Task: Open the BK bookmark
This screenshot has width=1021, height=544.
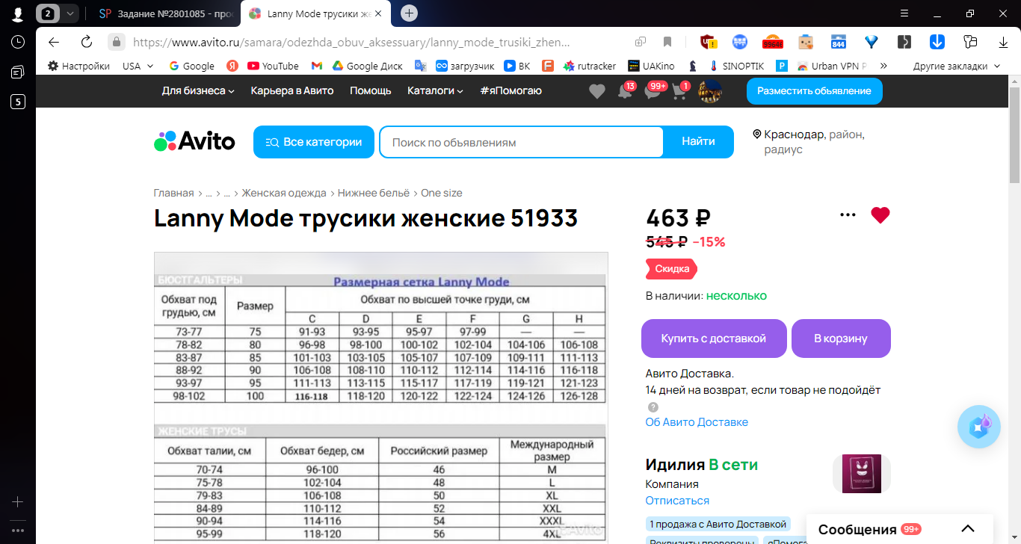Action: (x=517, y=66)
